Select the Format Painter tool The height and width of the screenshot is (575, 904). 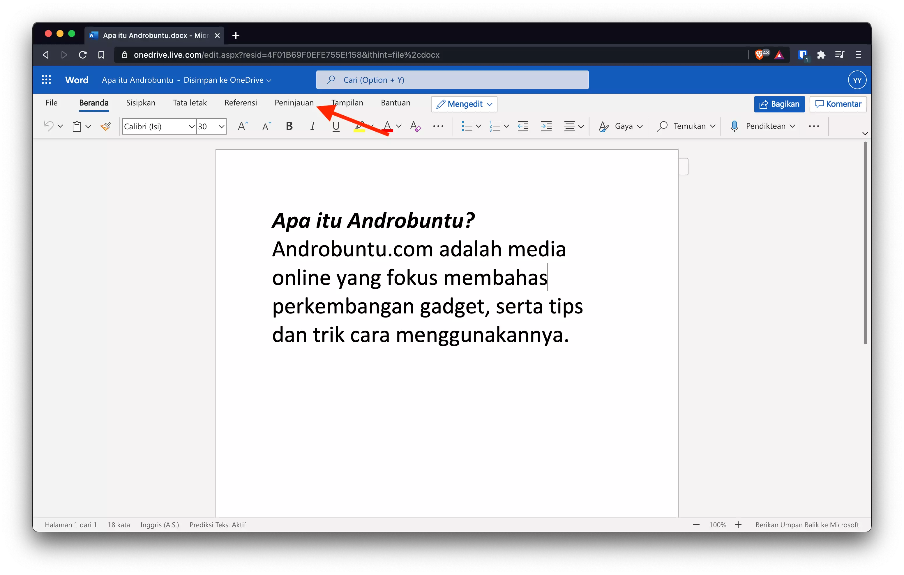pos(105,126)
